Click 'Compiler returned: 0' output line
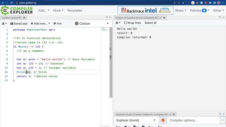This screenshot has height=127, width=226. tap(134, 37)
